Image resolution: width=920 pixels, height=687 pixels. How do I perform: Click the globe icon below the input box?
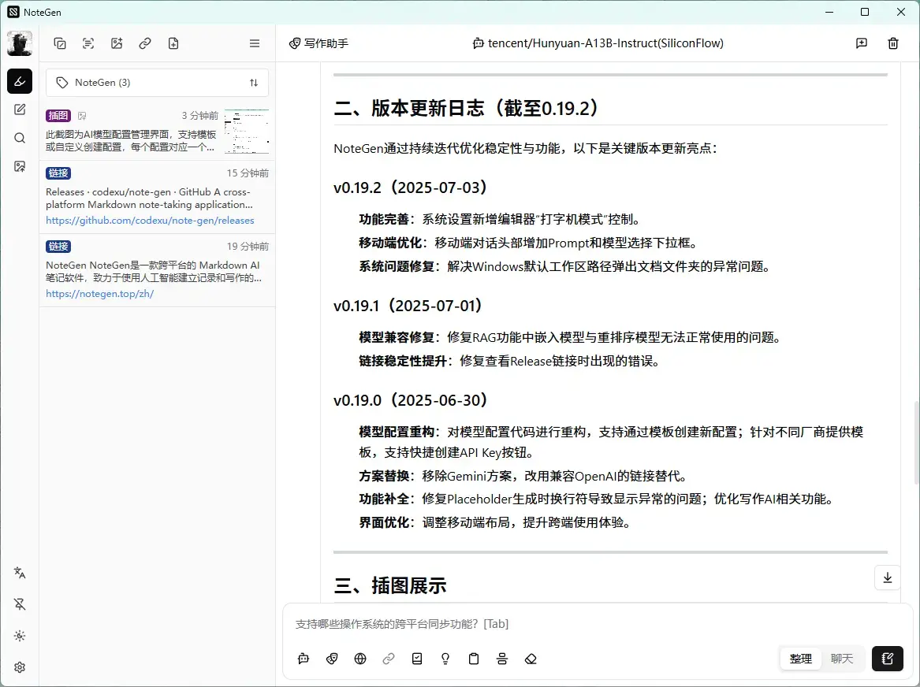click(360, 659)
